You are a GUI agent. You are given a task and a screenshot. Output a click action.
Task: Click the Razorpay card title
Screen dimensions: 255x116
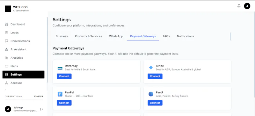[71, 66]
